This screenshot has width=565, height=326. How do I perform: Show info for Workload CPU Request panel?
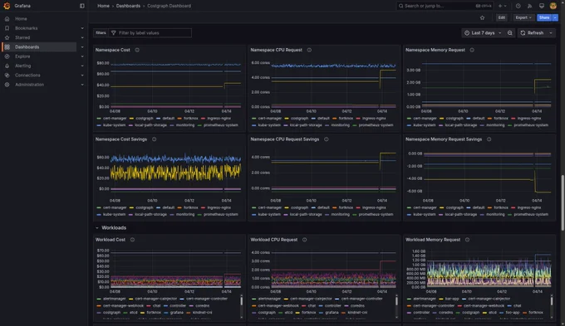(x=304, y=240)
